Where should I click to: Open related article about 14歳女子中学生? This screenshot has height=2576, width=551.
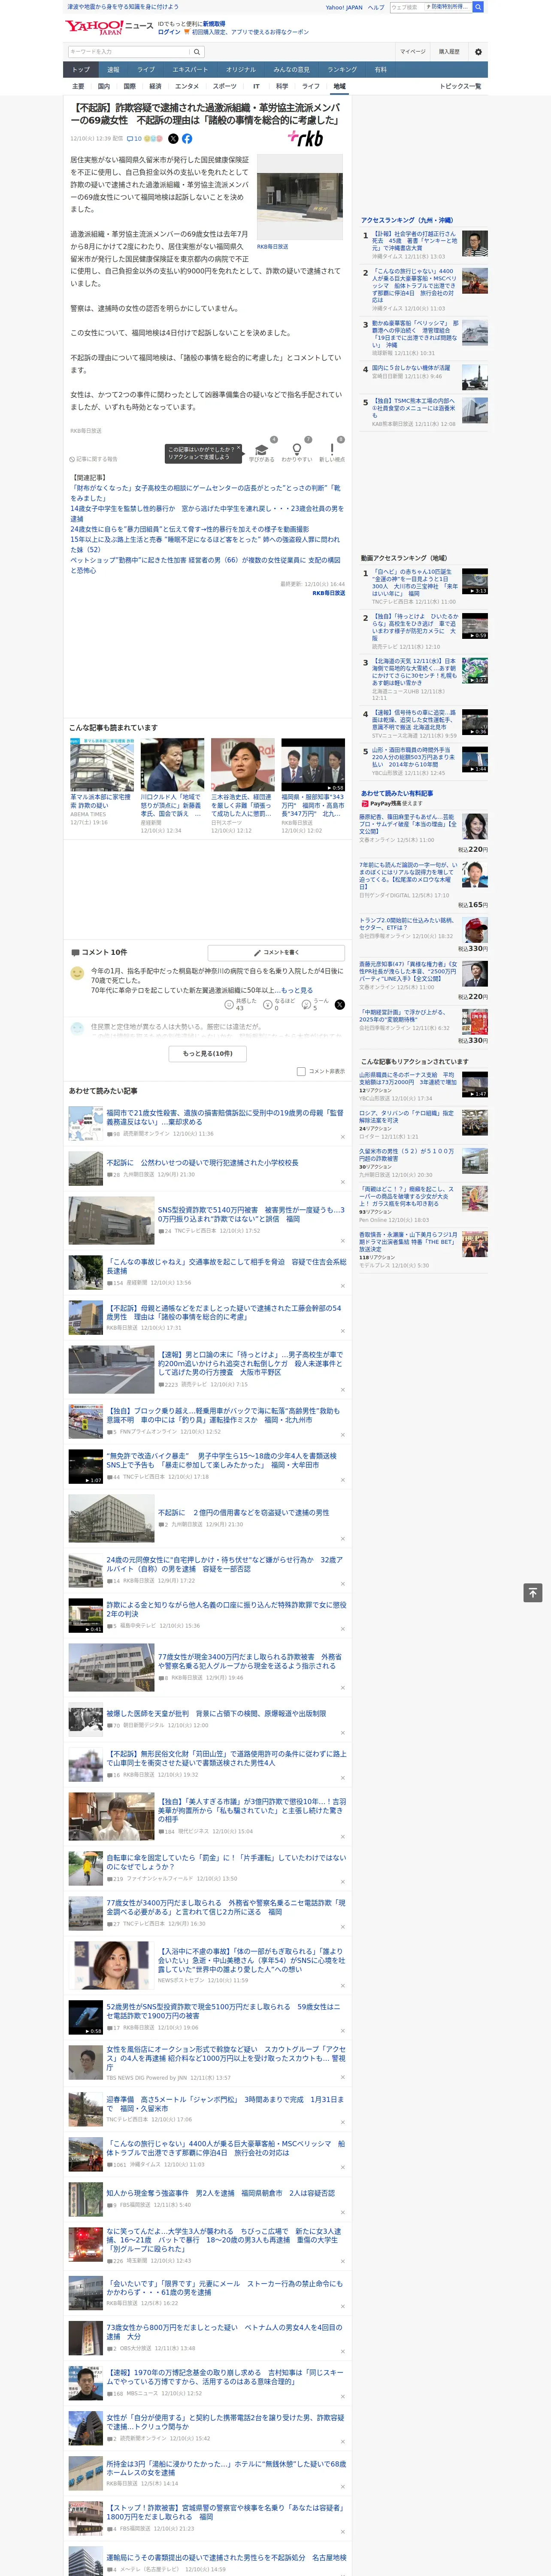206,513
